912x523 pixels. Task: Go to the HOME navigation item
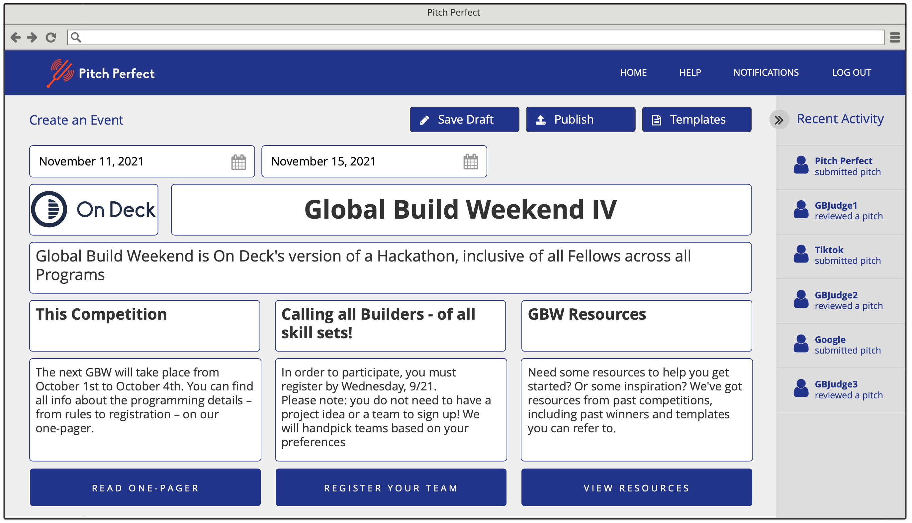(633, 72)
